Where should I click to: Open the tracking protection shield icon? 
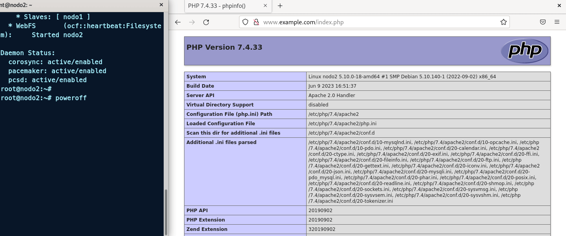point(245,22)
